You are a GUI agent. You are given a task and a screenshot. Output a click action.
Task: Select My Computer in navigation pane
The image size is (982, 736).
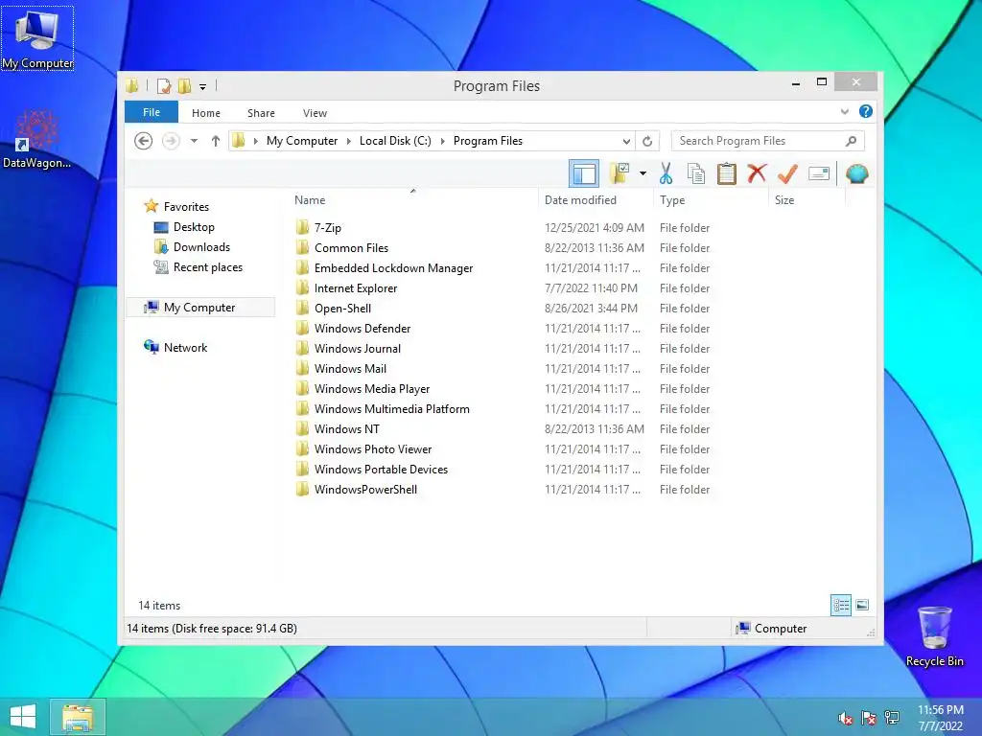coord(199,308)
